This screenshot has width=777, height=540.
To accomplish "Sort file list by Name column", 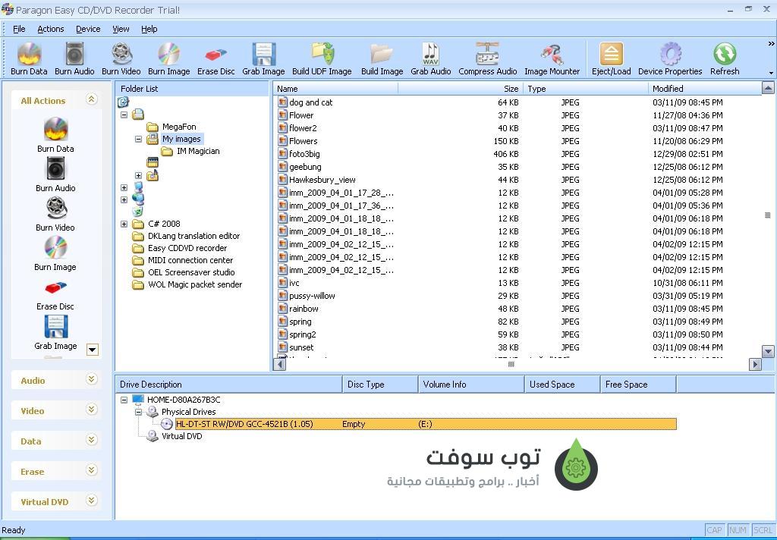I will tap(335, 89).
